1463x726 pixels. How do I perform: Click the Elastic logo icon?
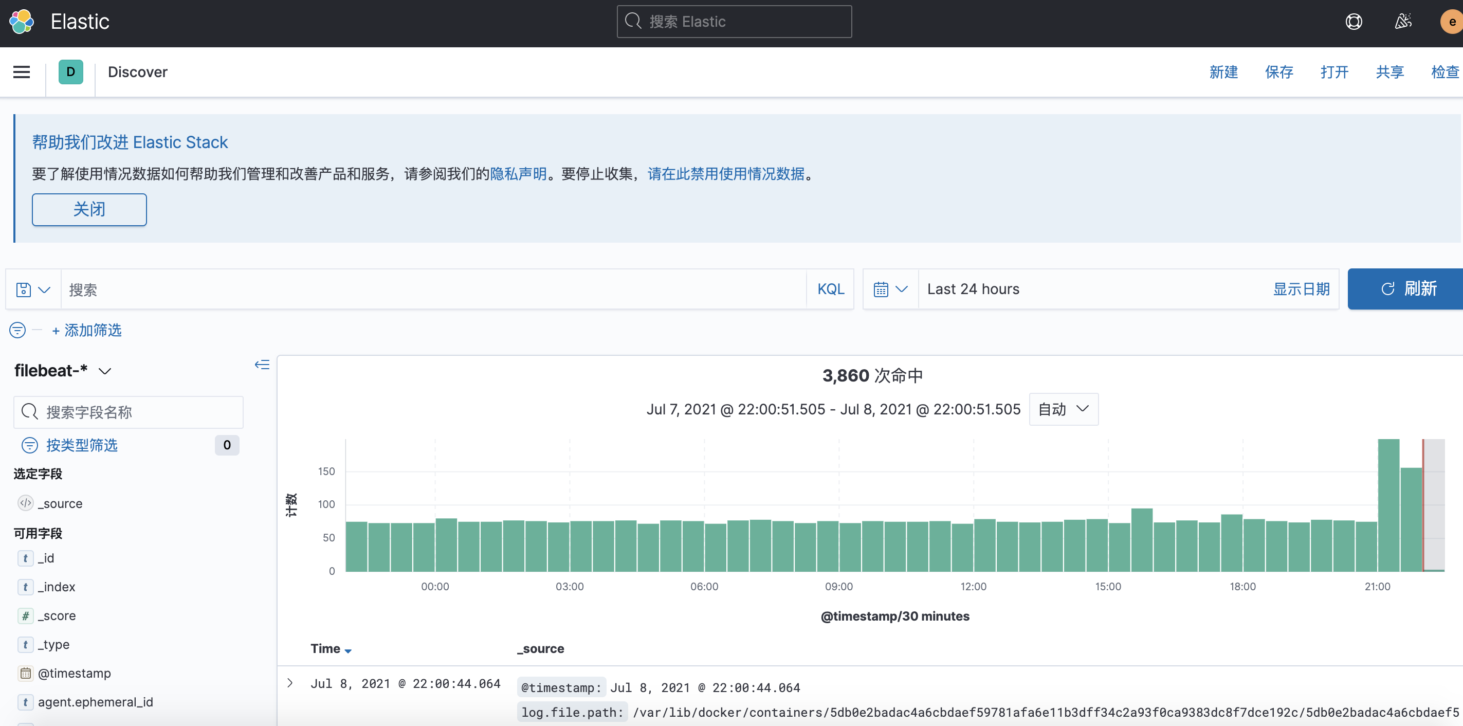pyautogui.click(x=22, y=22)
